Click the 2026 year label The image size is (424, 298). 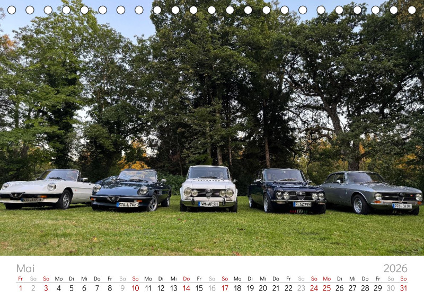(x=395, y=268)
